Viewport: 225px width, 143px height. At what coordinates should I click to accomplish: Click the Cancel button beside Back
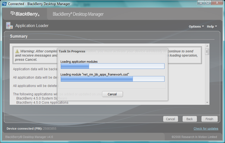(x=171, y=119)
